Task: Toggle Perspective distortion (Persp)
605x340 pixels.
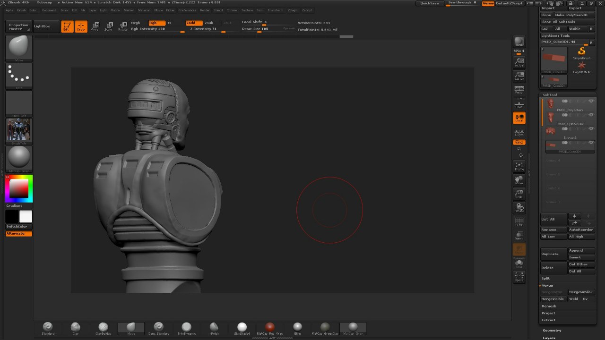Action: click(519, 90)
